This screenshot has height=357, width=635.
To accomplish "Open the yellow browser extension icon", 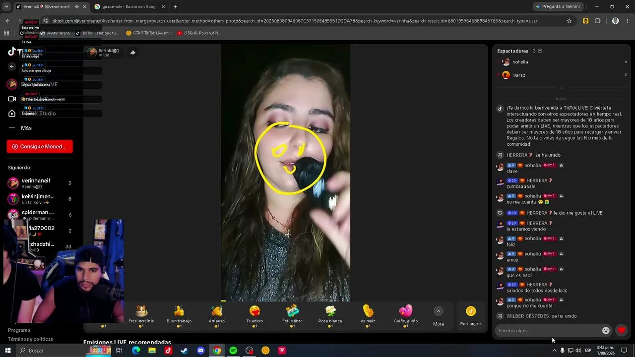I will [586, 21].
